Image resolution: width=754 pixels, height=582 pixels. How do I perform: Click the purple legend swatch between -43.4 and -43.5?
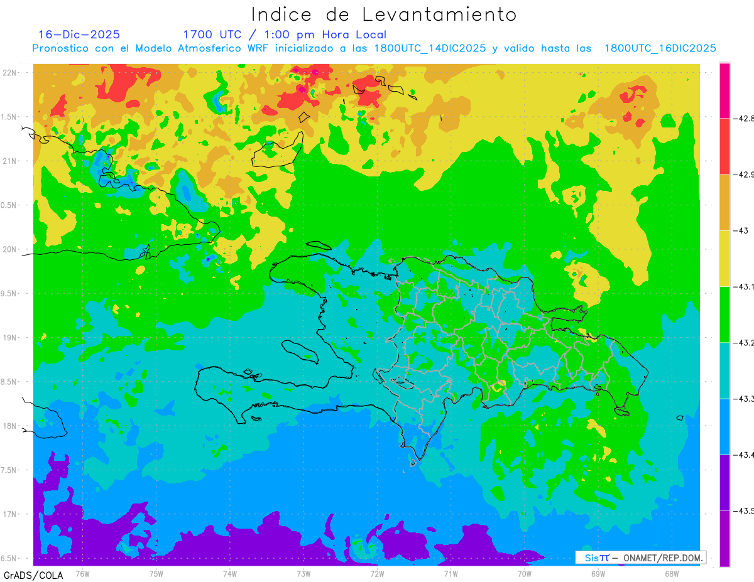pos(724,482)
